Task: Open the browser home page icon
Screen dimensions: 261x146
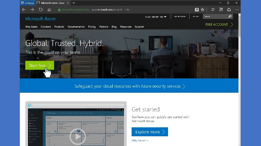Action: pyautogui.click(x=49, y=10)
